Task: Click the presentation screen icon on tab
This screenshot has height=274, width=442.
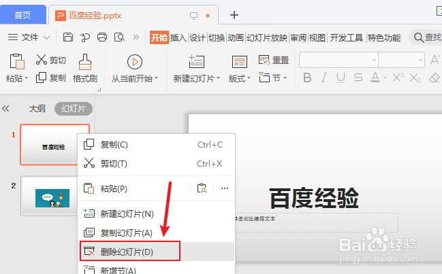Action: click(x=193, y=16)
